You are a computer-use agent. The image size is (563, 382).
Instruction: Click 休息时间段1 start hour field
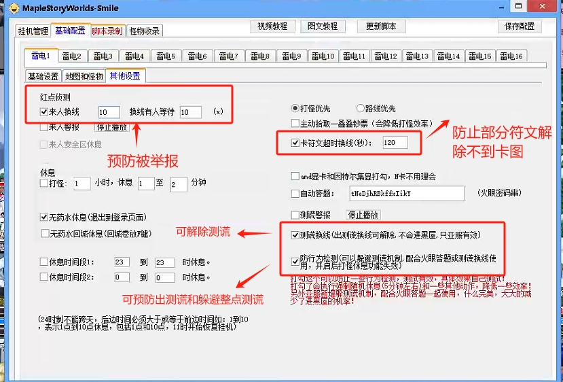coord(122,262)
